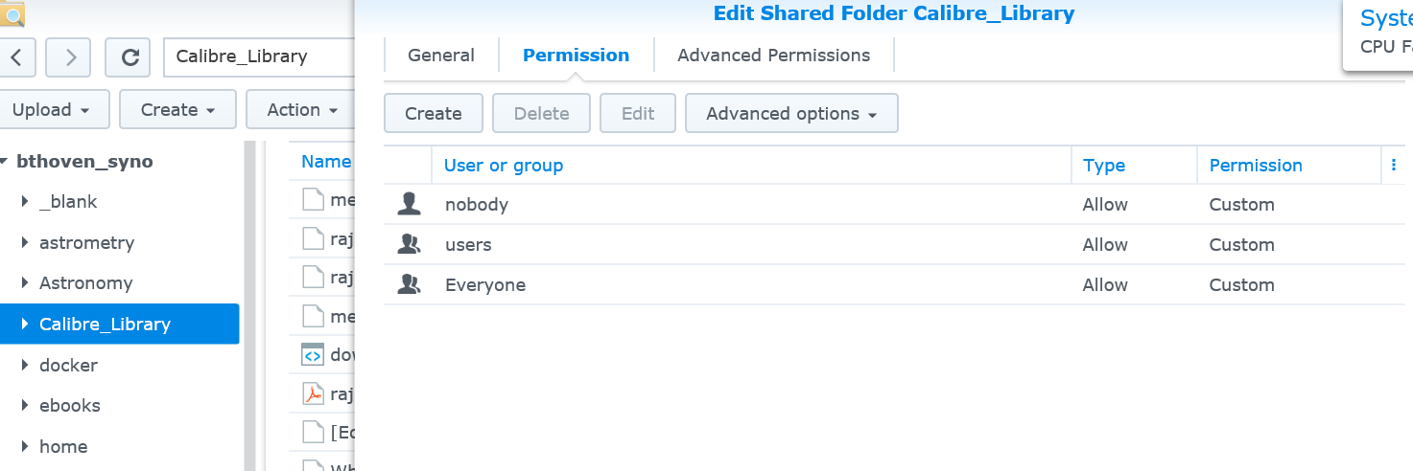This screenshot has width=1413, height=471.
Task: Open the Upload dropdown menu
Action: [50, 109]
